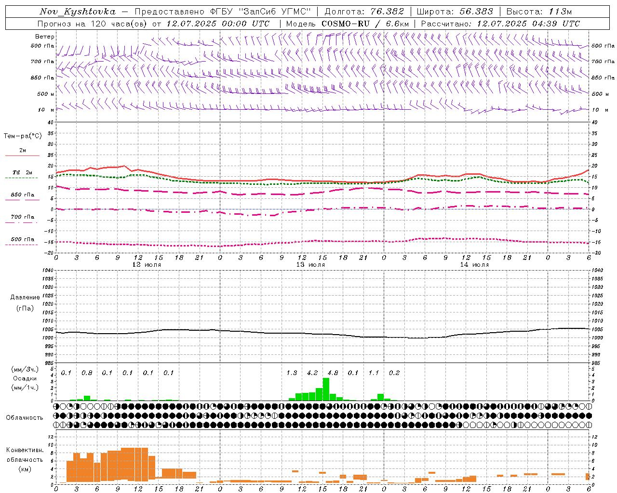Screen dimensions: 617x493
Task: Click the 4.2 precipitation total
Action: click(312, 373)
